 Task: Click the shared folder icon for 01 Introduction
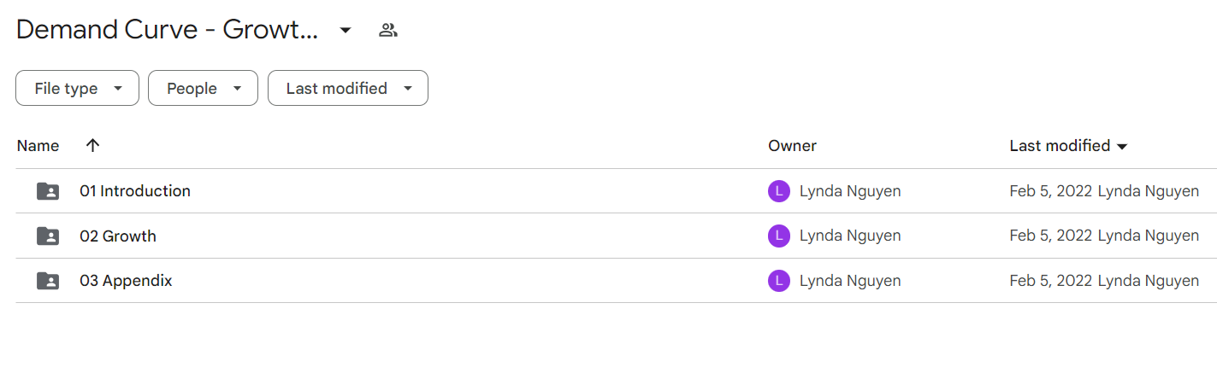48,191
